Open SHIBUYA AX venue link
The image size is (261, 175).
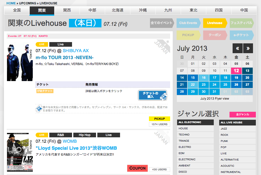(x=76, y=51)
